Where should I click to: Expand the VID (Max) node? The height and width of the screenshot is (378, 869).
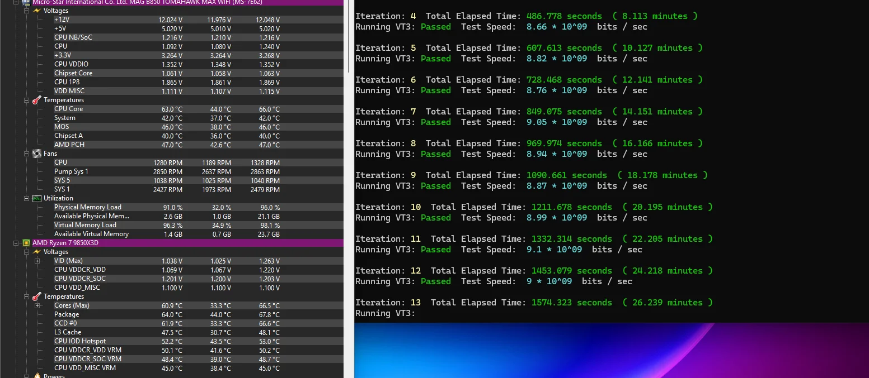point(37,261)
